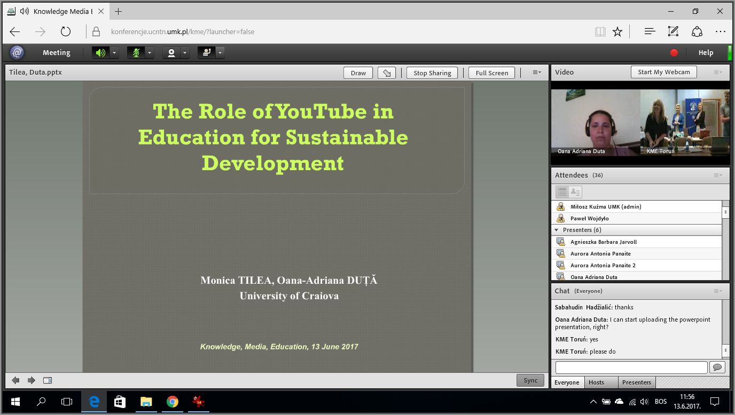This screenshot has width=735, height=415.
Task: Open Edge reading view
Action: [600, 31]
